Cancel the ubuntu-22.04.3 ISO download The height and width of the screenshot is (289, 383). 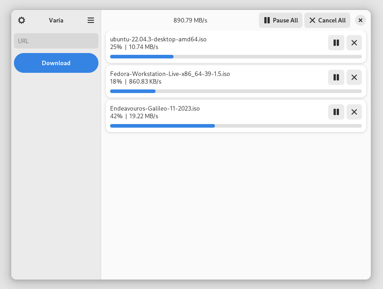[x=354, y=43]
